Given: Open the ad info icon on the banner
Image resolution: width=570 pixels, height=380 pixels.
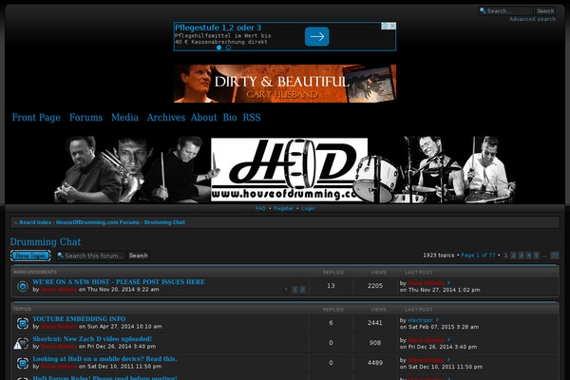Looking at the screenshot, I should [386, 26].
